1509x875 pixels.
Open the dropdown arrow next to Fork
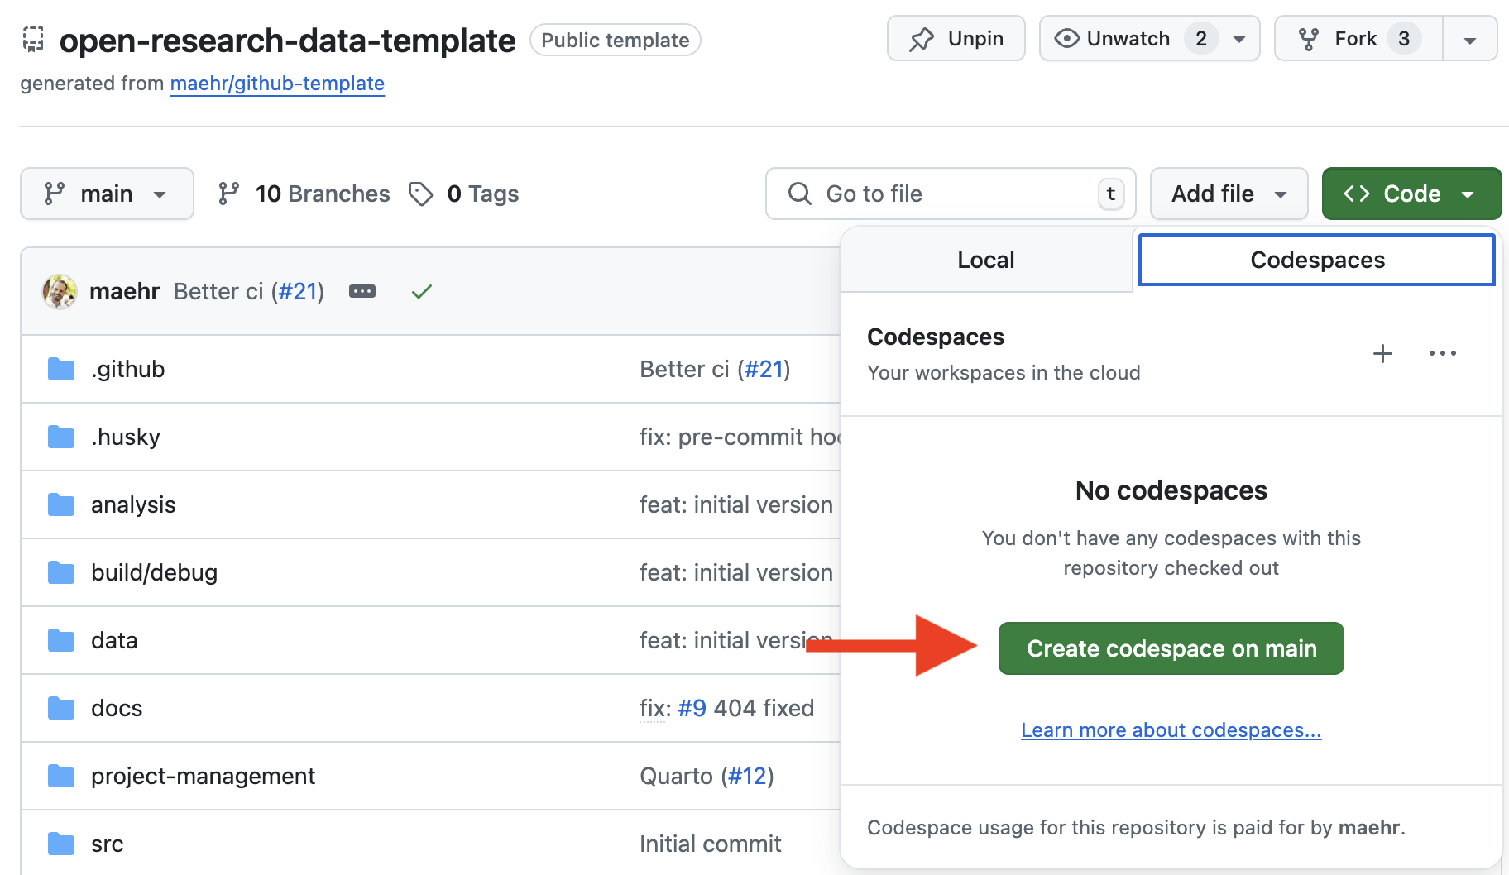(x=1470, y=39)
